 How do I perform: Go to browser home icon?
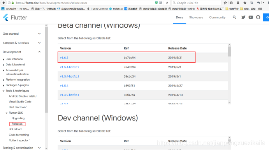(x=245, y=3)
